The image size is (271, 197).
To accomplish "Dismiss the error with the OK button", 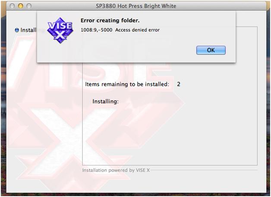I will tap(211, 50).
